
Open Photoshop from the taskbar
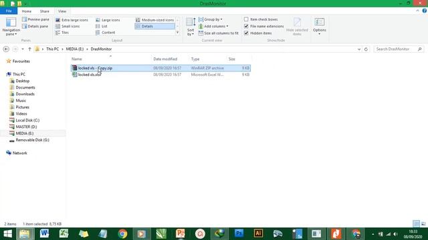coord(239,234)
